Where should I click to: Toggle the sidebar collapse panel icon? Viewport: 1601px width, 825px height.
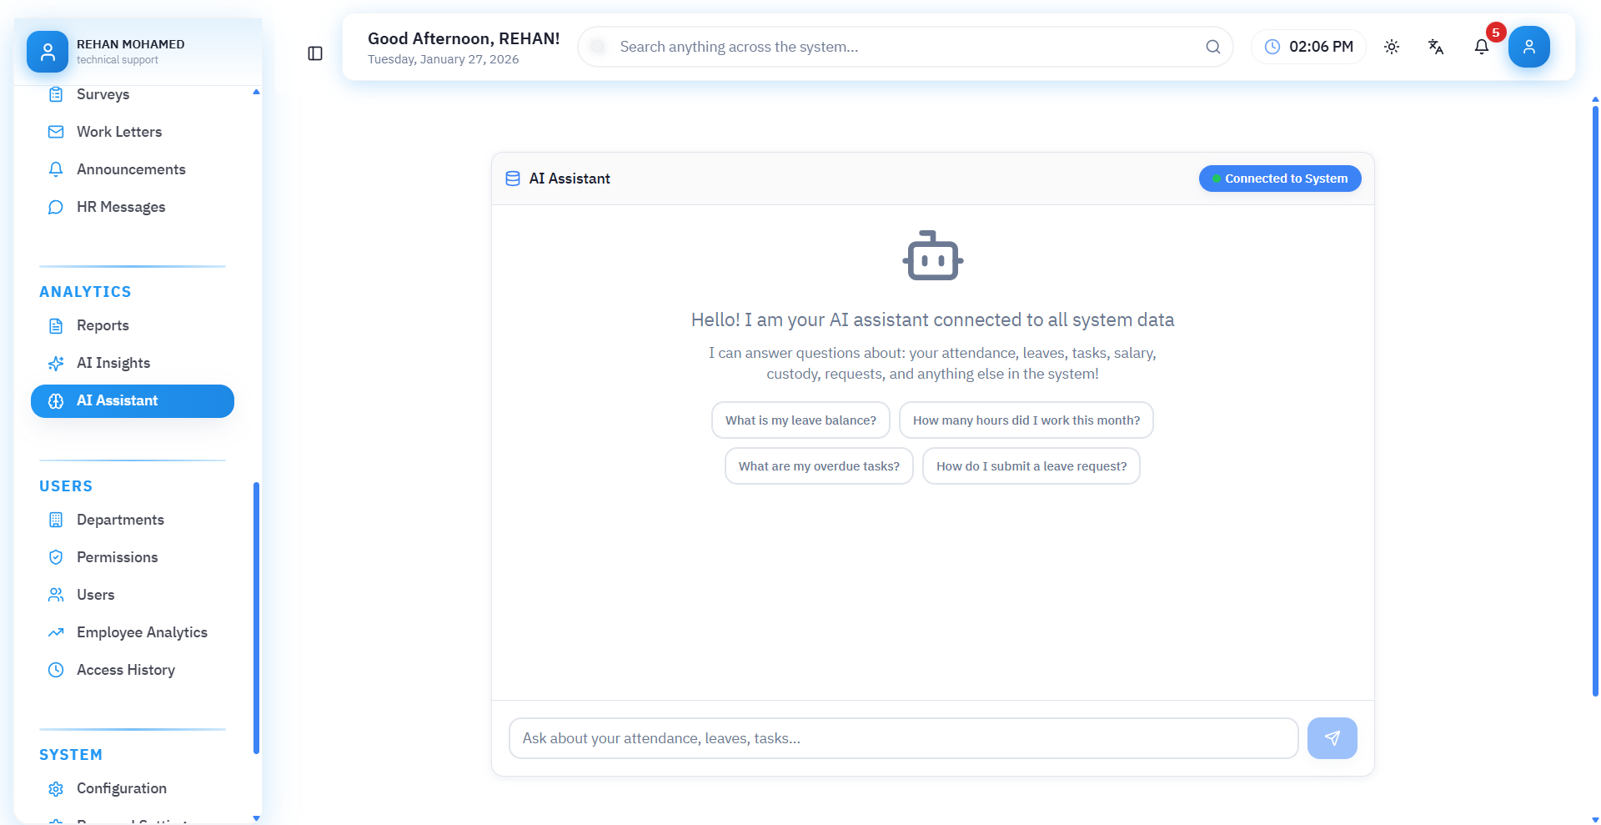coord(315,53)
